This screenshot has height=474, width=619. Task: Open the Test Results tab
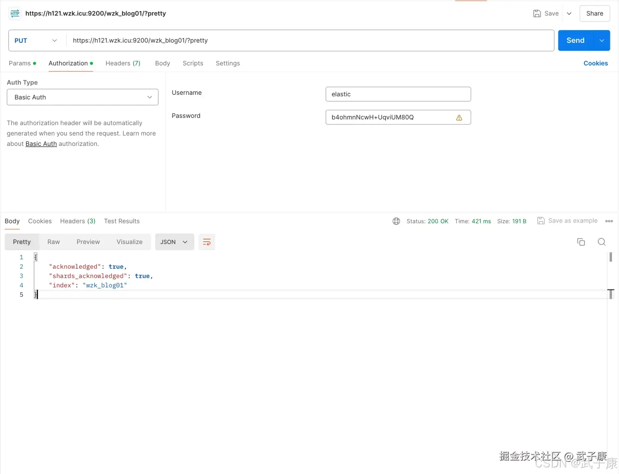(x=122, y=221)
